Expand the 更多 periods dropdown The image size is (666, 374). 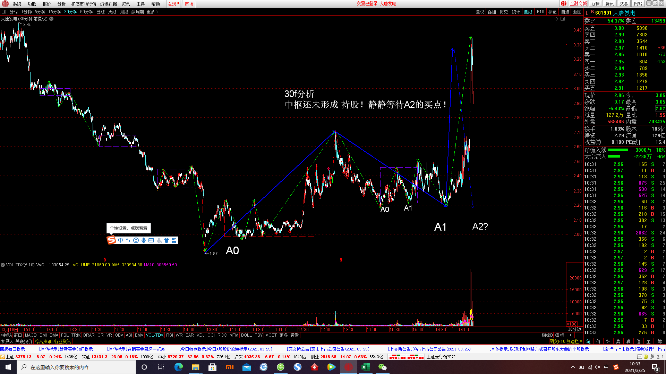coord(152,12)
